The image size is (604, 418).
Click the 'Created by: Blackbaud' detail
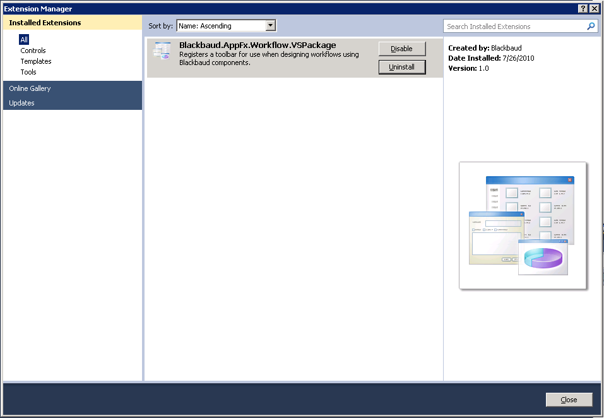point(485,48)
